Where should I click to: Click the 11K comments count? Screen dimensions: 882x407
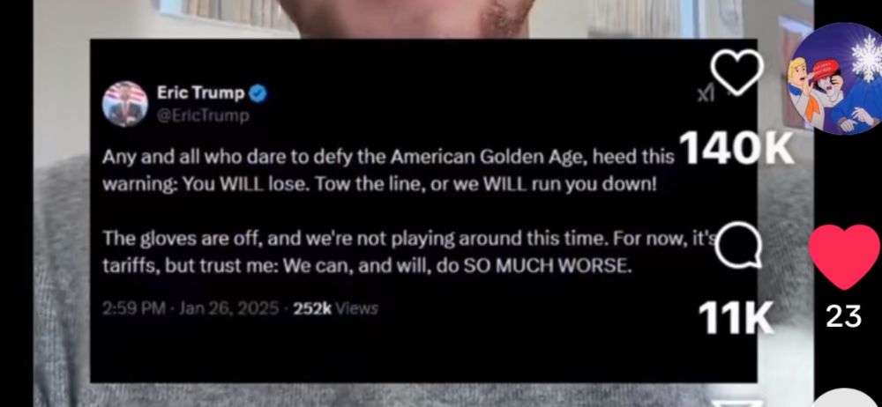tap(736, 318)
